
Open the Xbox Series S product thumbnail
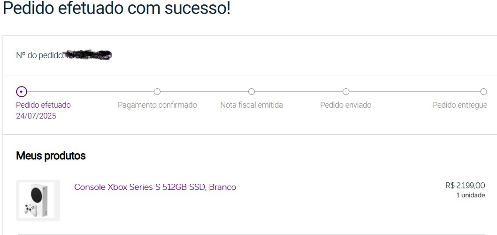38,200
